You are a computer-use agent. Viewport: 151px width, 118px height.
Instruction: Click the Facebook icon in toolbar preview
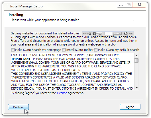click(94, 34)
